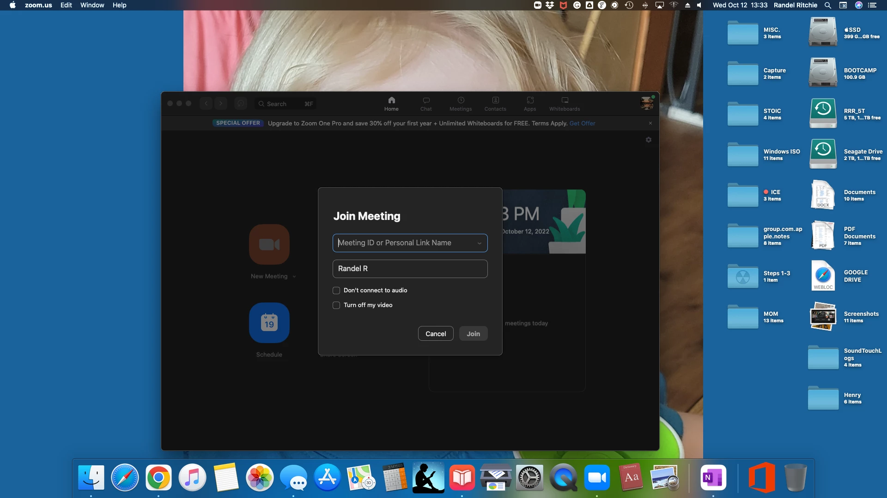Click the Randel R name field
This screenshot has width=887, height=498.
(410, 269)
